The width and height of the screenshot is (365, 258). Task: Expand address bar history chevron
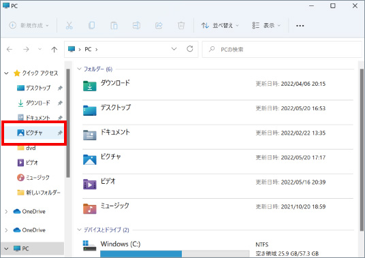click(174, 49)
